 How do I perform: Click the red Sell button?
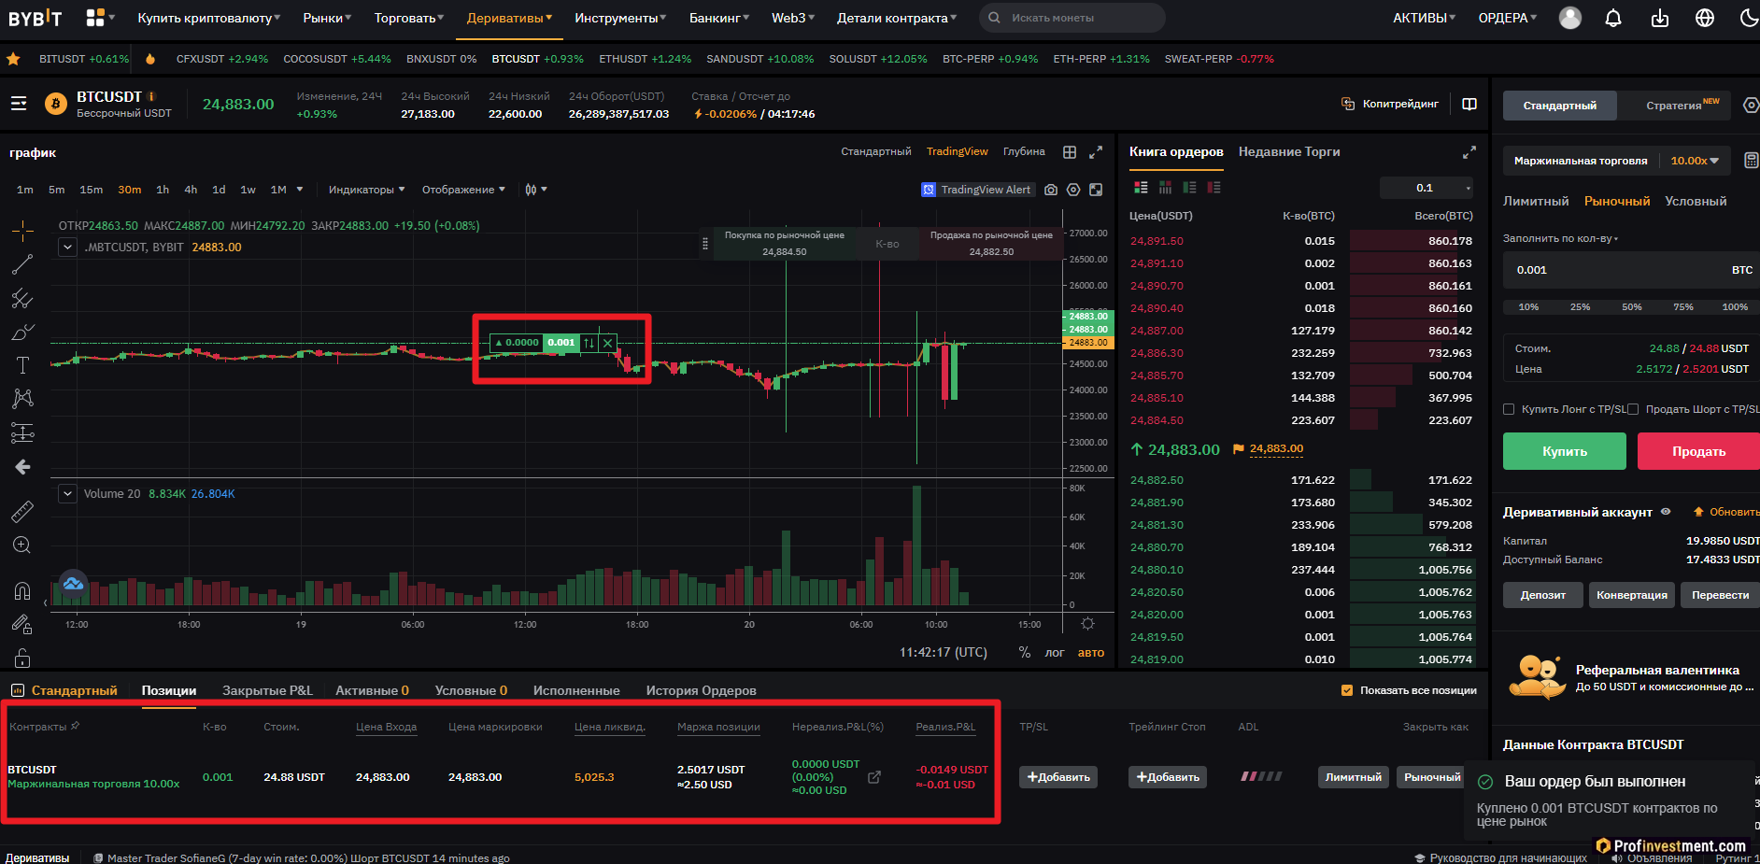pyautogui.click(x=1697, y=451)
